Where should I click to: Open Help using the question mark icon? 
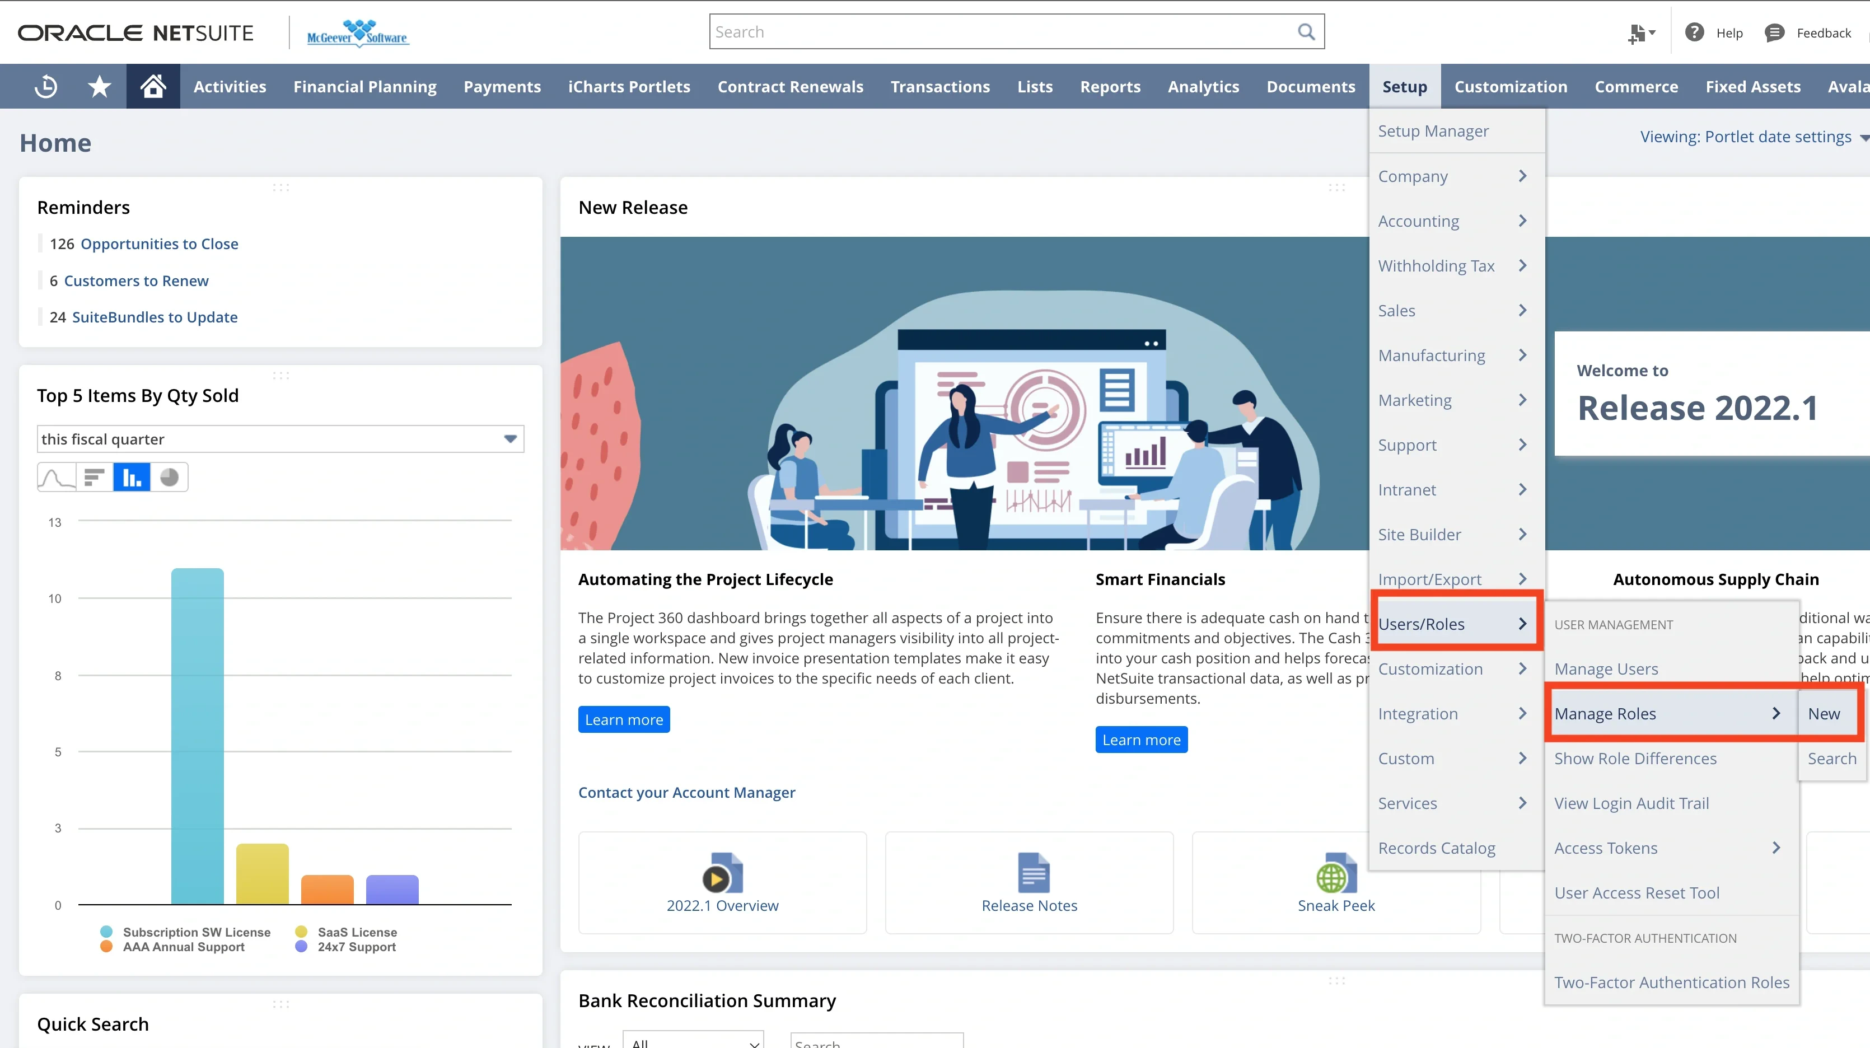click(x=1696, y=32)
